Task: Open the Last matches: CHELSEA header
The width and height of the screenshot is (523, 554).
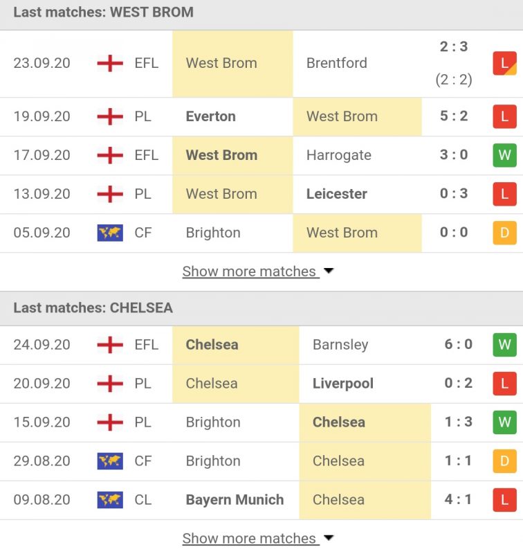Action: pyautogui.click(x=93, y=308)
